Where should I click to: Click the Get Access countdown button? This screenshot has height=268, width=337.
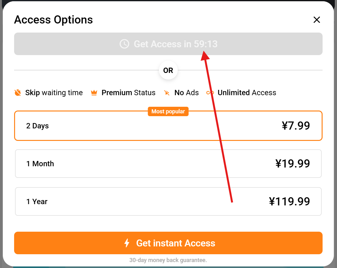pyautogui.click(x=168, y=44)
